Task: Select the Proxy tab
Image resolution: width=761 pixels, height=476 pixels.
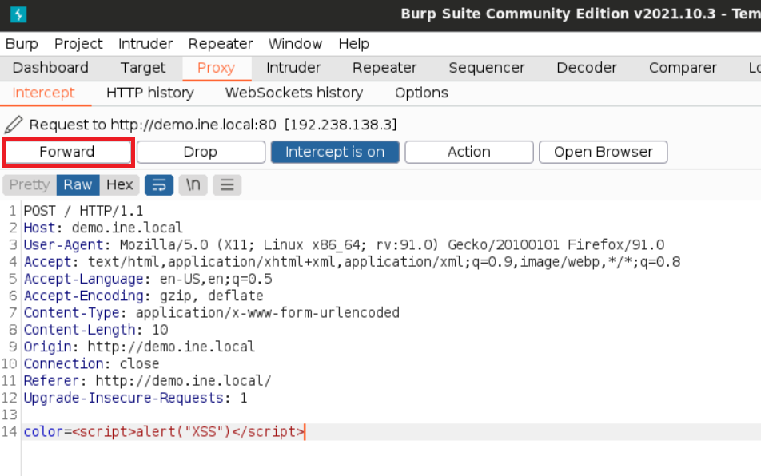Action: [216, 68]
